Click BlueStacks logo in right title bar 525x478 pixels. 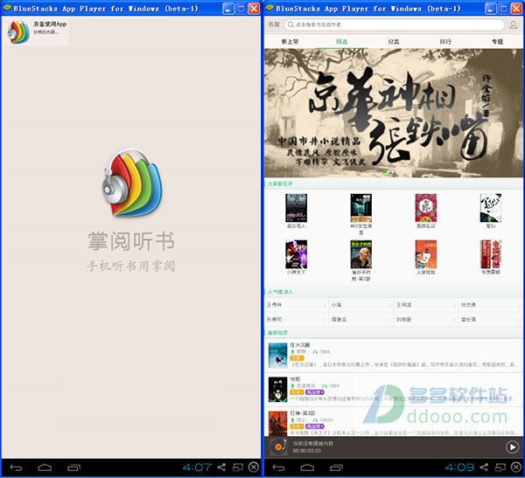coord(269,8)
